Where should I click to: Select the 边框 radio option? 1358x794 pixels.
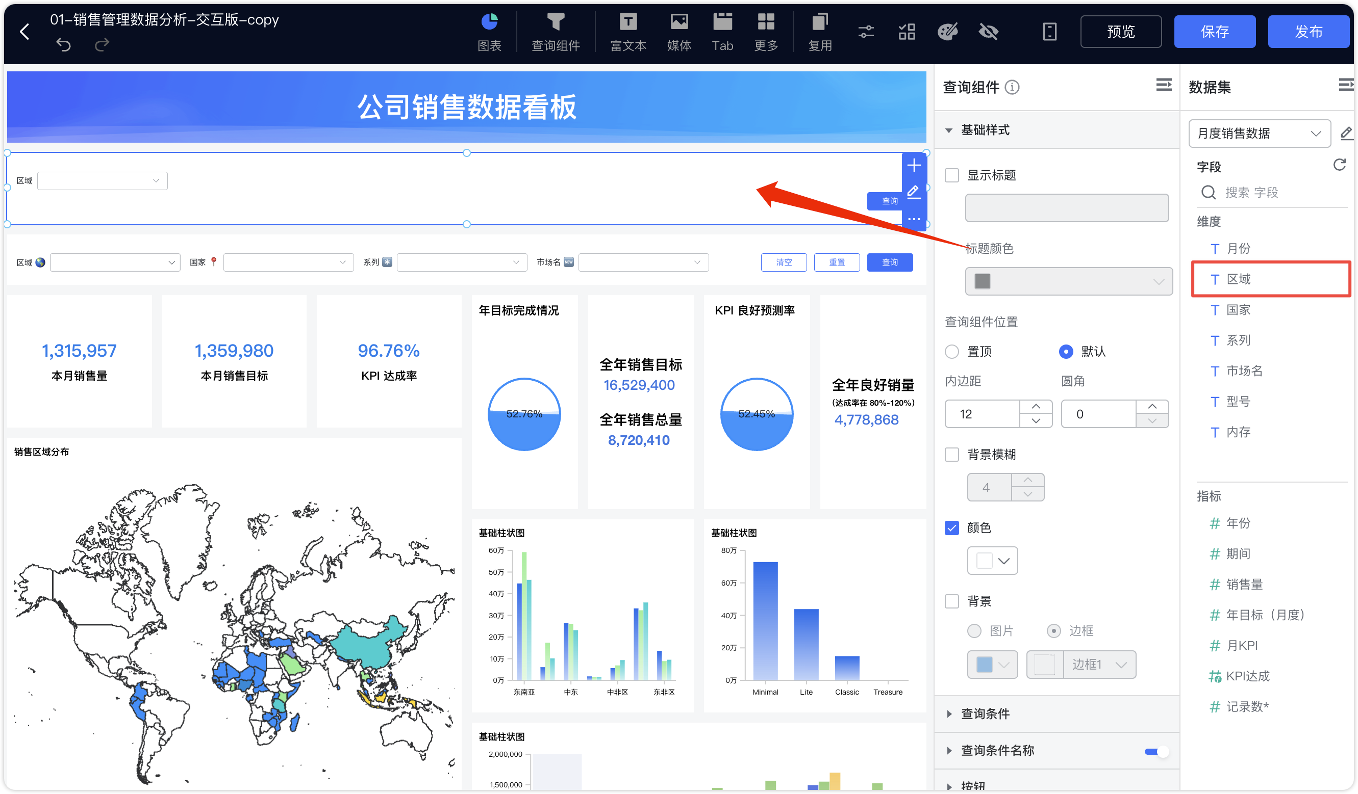(1053, 631)
